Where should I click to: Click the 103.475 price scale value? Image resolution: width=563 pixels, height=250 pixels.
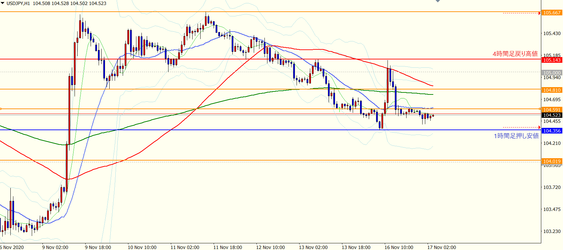552,209
